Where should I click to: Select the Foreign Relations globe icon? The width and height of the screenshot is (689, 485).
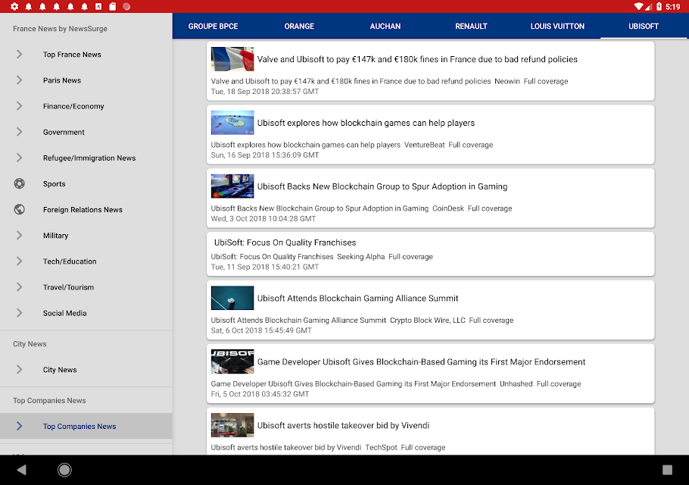coord(20,209)
